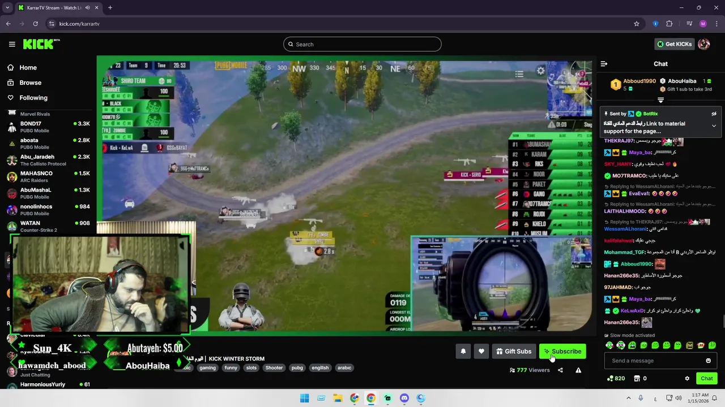Click Get KICKs button

(674, 44)
